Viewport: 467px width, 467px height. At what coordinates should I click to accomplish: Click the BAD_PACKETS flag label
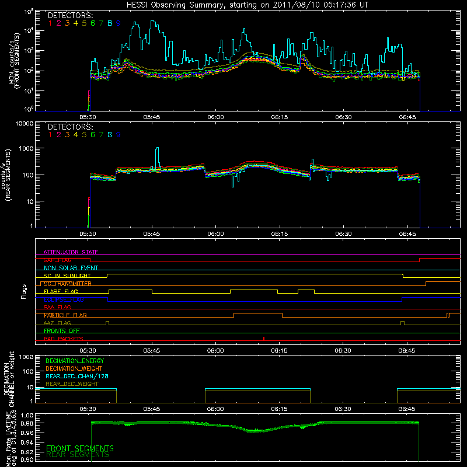64,339
